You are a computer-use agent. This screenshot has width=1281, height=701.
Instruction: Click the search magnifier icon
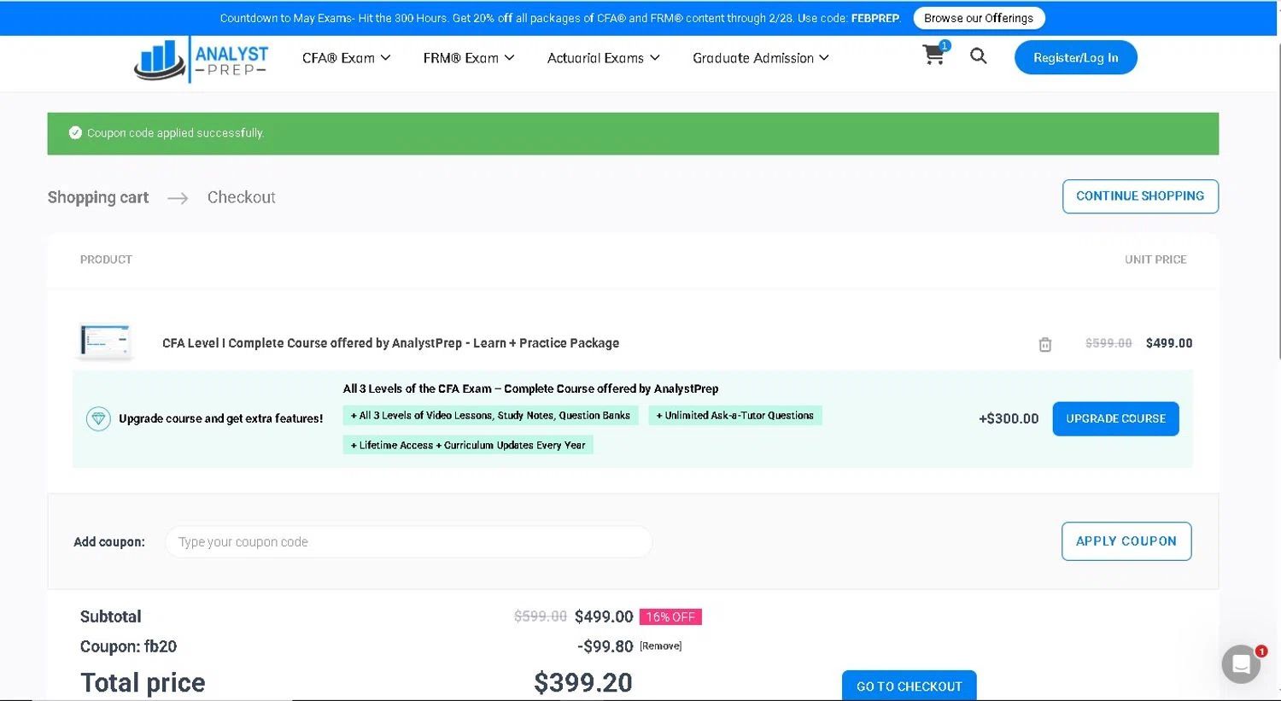pyautogui.click(x=979, y=56)
